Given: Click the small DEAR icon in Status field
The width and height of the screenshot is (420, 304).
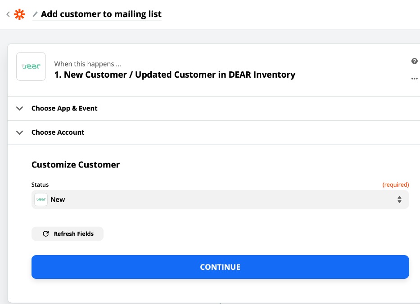Looking at the screenshot, I should (x=41, y=199).
